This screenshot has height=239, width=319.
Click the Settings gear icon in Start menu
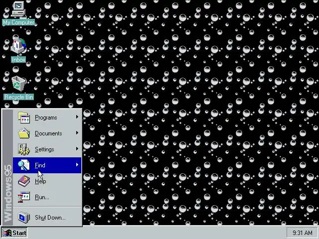pos(24,149)
